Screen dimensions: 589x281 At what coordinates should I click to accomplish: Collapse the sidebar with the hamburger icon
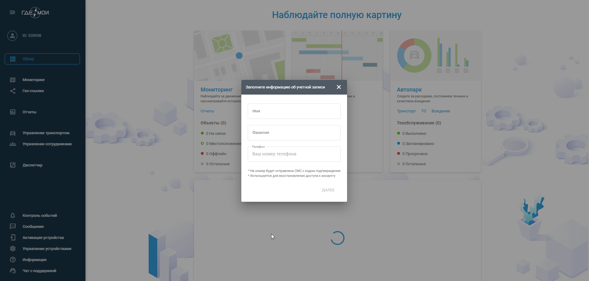[12, 12]
